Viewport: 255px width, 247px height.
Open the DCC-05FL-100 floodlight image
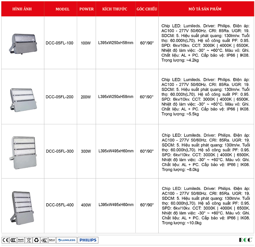pyautogui.click(x=22, y=42)
